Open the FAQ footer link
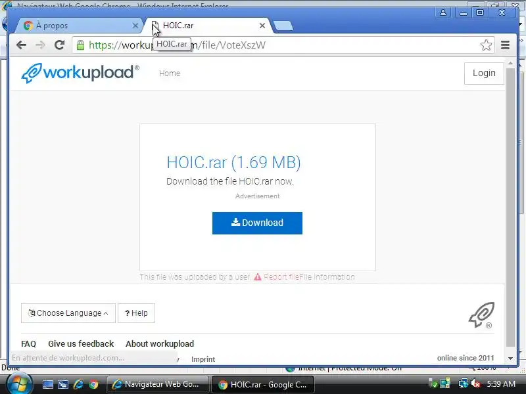The image size is (526, 394). [28, 343]
